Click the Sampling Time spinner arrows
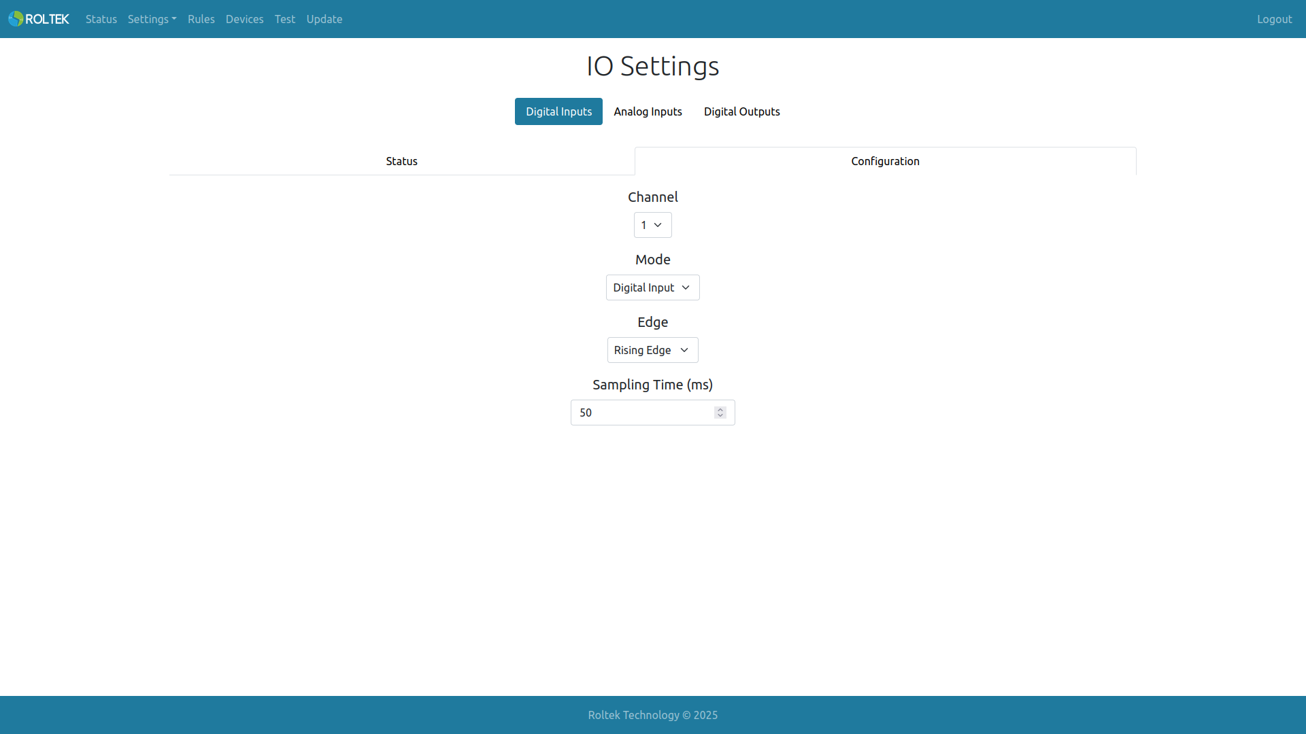Screen dimensions: 1306x734 pos(720,413)
